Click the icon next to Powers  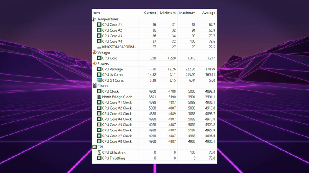coord(94,63)
